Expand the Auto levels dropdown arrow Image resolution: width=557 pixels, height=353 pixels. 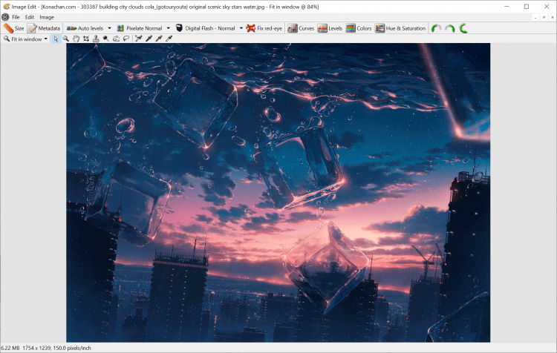coord(109,28)
